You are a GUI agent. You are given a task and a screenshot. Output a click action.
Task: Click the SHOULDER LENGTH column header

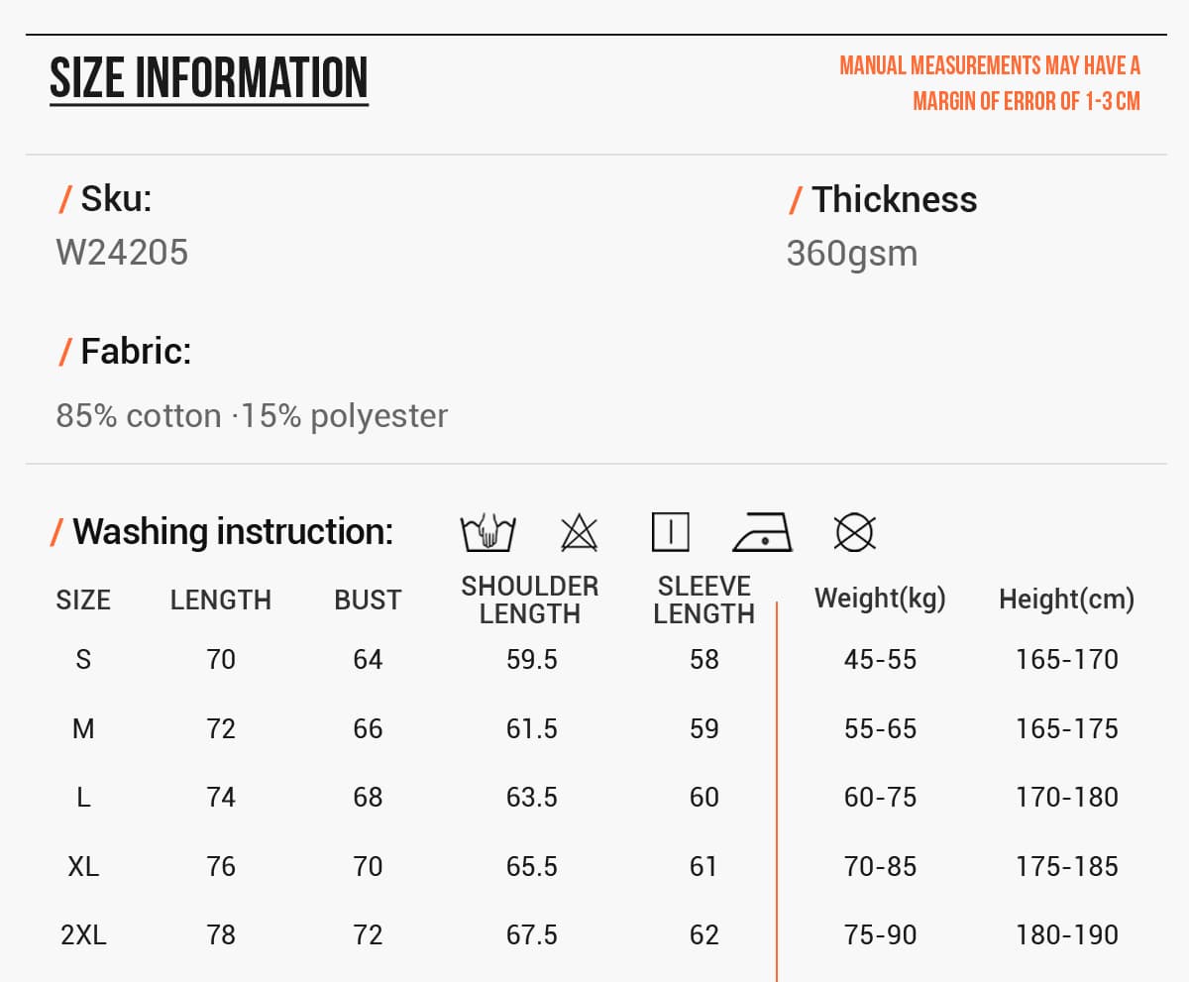click(x=530, y=600)
